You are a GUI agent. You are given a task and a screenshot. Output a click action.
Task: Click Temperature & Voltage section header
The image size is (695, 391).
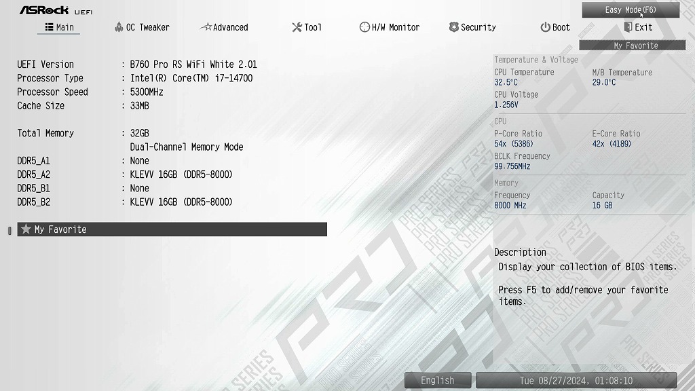(536, 60)
